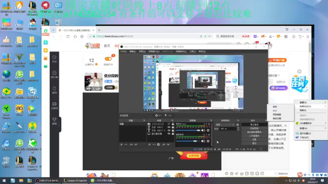Toggle visibility of first 文本 (GDI+) source
Screen dimensions: 328x184
169,127
